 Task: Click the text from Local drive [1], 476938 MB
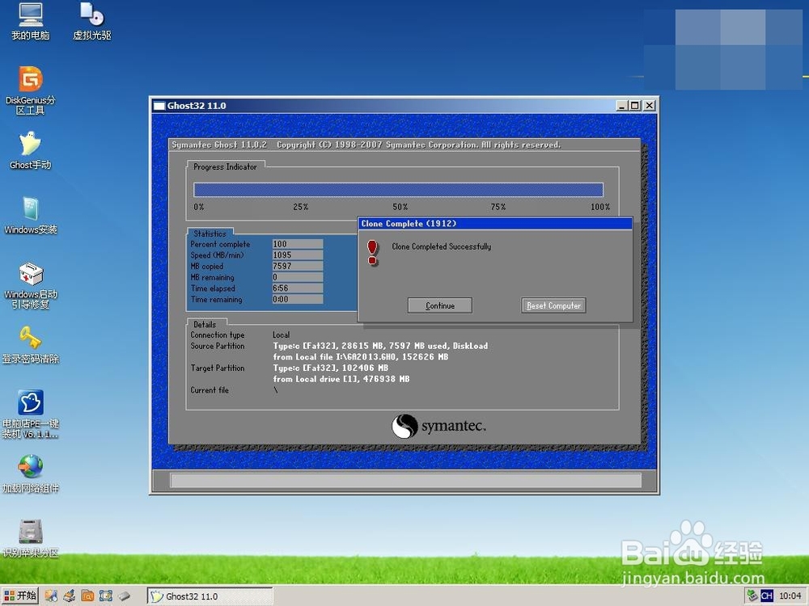click(x=341, y=379)
